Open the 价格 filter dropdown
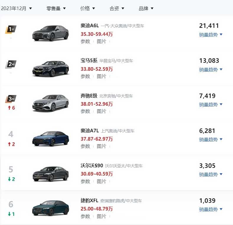 [88, 8]
